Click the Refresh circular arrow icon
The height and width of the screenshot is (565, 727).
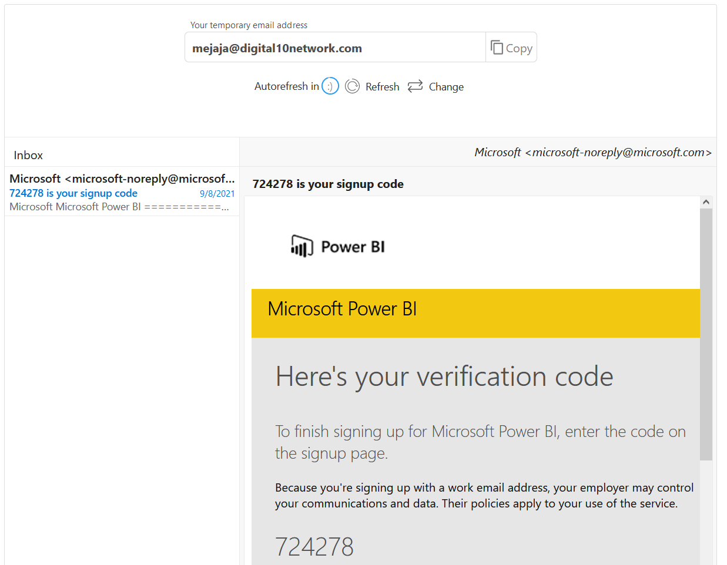coord(352,86)
